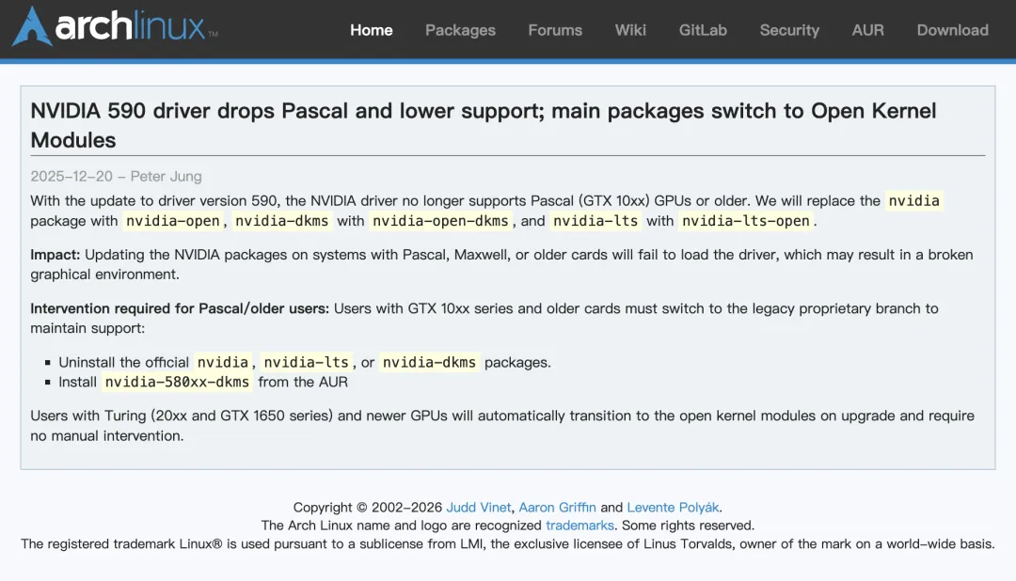This screenshot has height=581, width=1016.
Task: Open the Aaron Griffin link
Action: (x=557, y=507)
